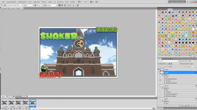Toggle the selected text layer's visibility box
The image size is (197, 110).
159,72
